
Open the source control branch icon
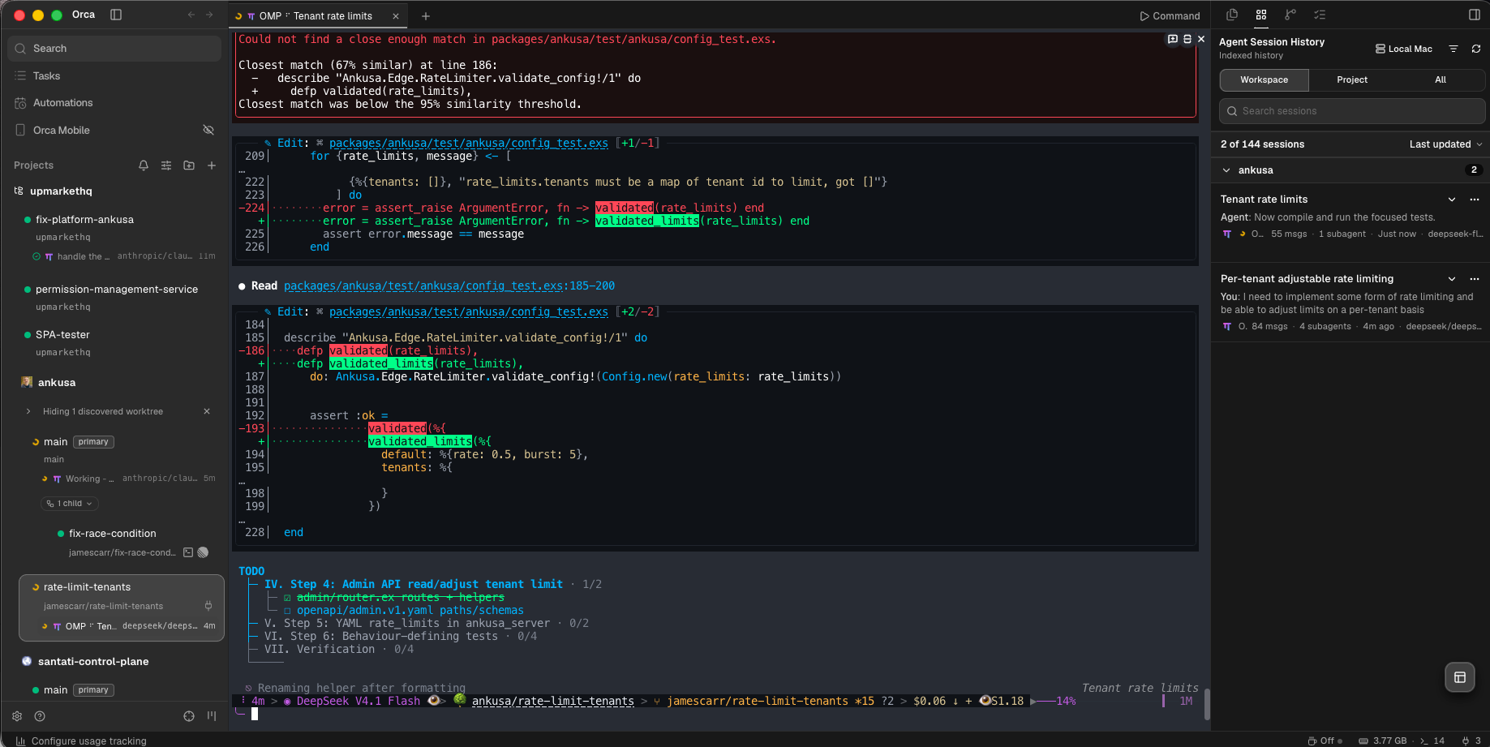click(x=1290, y=15)
